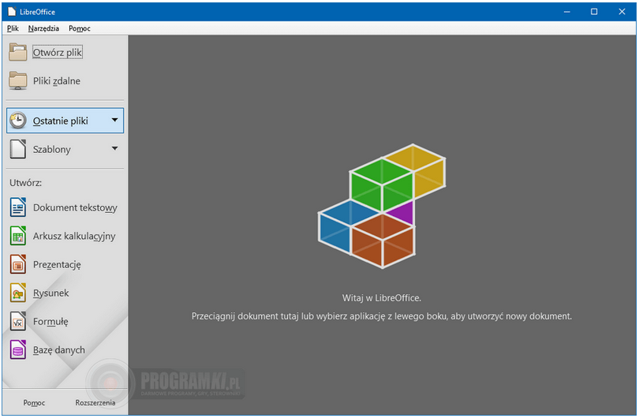Image resolution: width=639 pixels, height=418 pixels.
Task: Click the Impress icon for Prezentację
Action: [18, 264]
